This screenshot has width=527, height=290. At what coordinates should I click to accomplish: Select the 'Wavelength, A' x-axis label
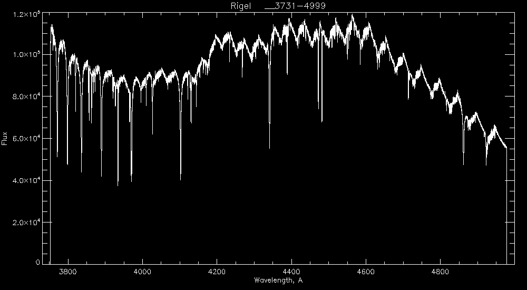[x=278, y=280]
